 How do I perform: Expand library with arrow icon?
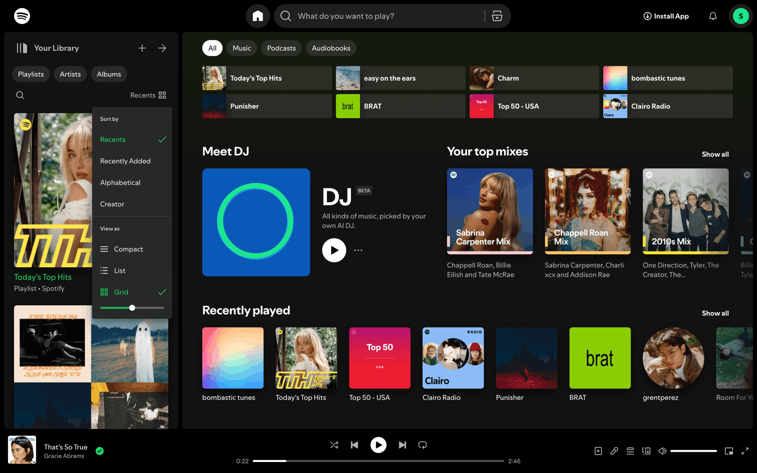(x=162, y=48)
